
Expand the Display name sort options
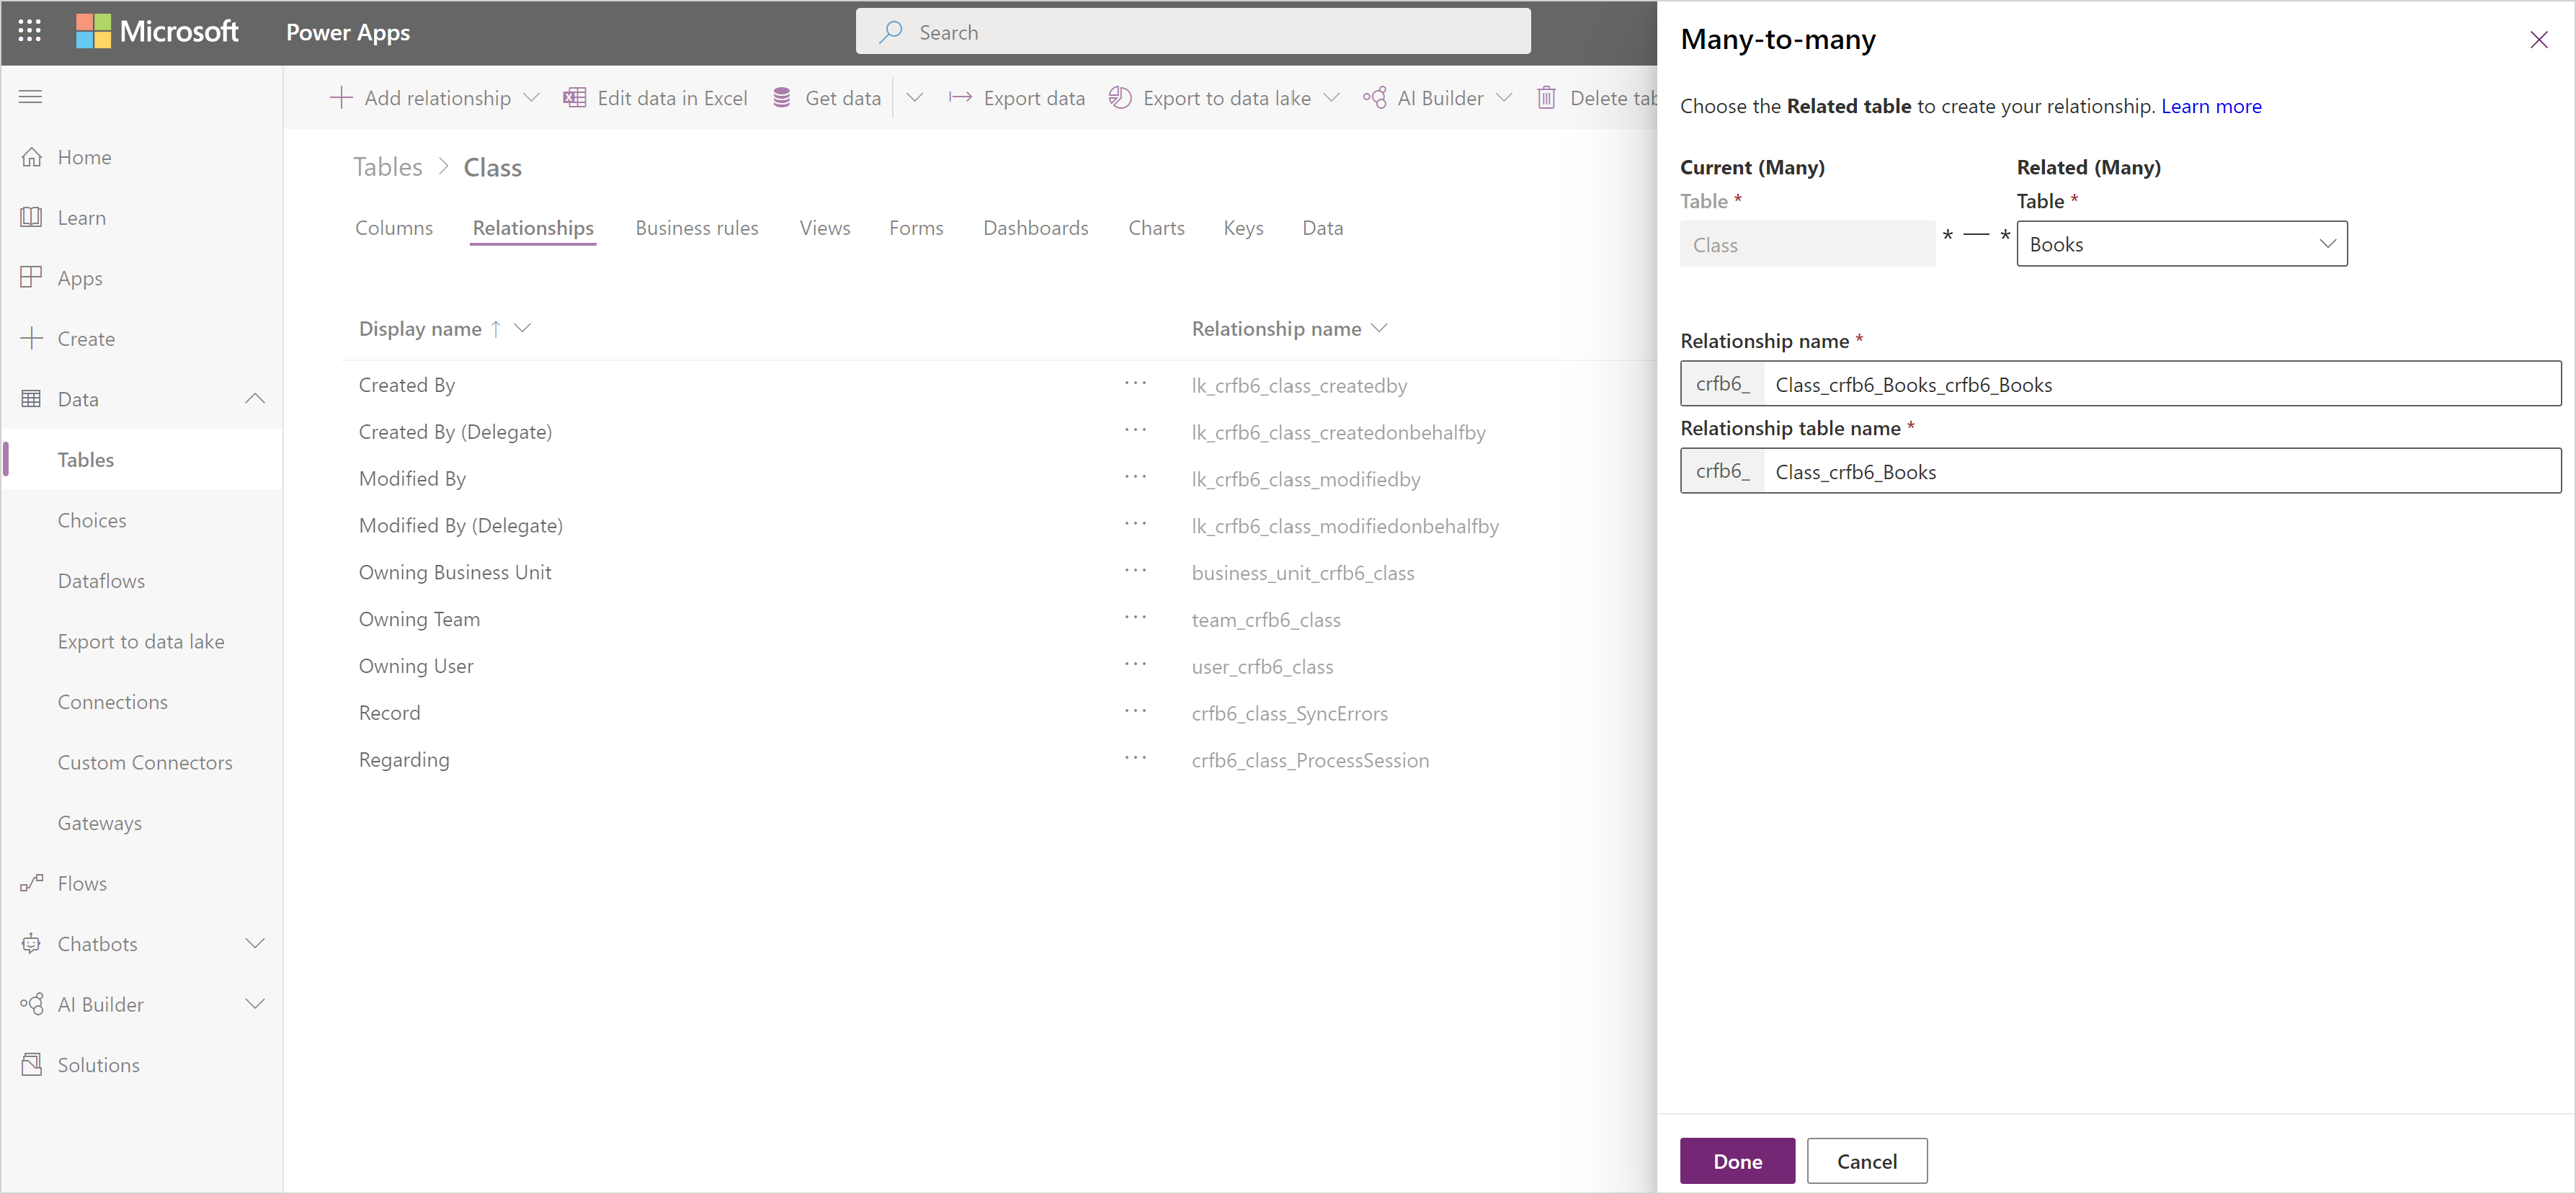click(x=526, y=329)
